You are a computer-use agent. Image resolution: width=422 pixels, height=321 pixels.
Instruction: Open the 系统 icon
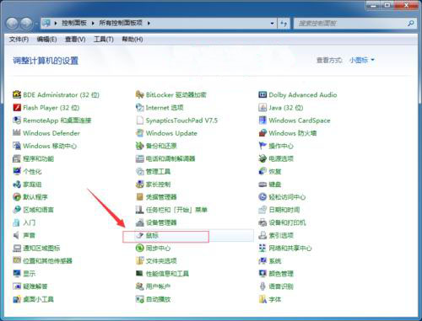(262, 261)
